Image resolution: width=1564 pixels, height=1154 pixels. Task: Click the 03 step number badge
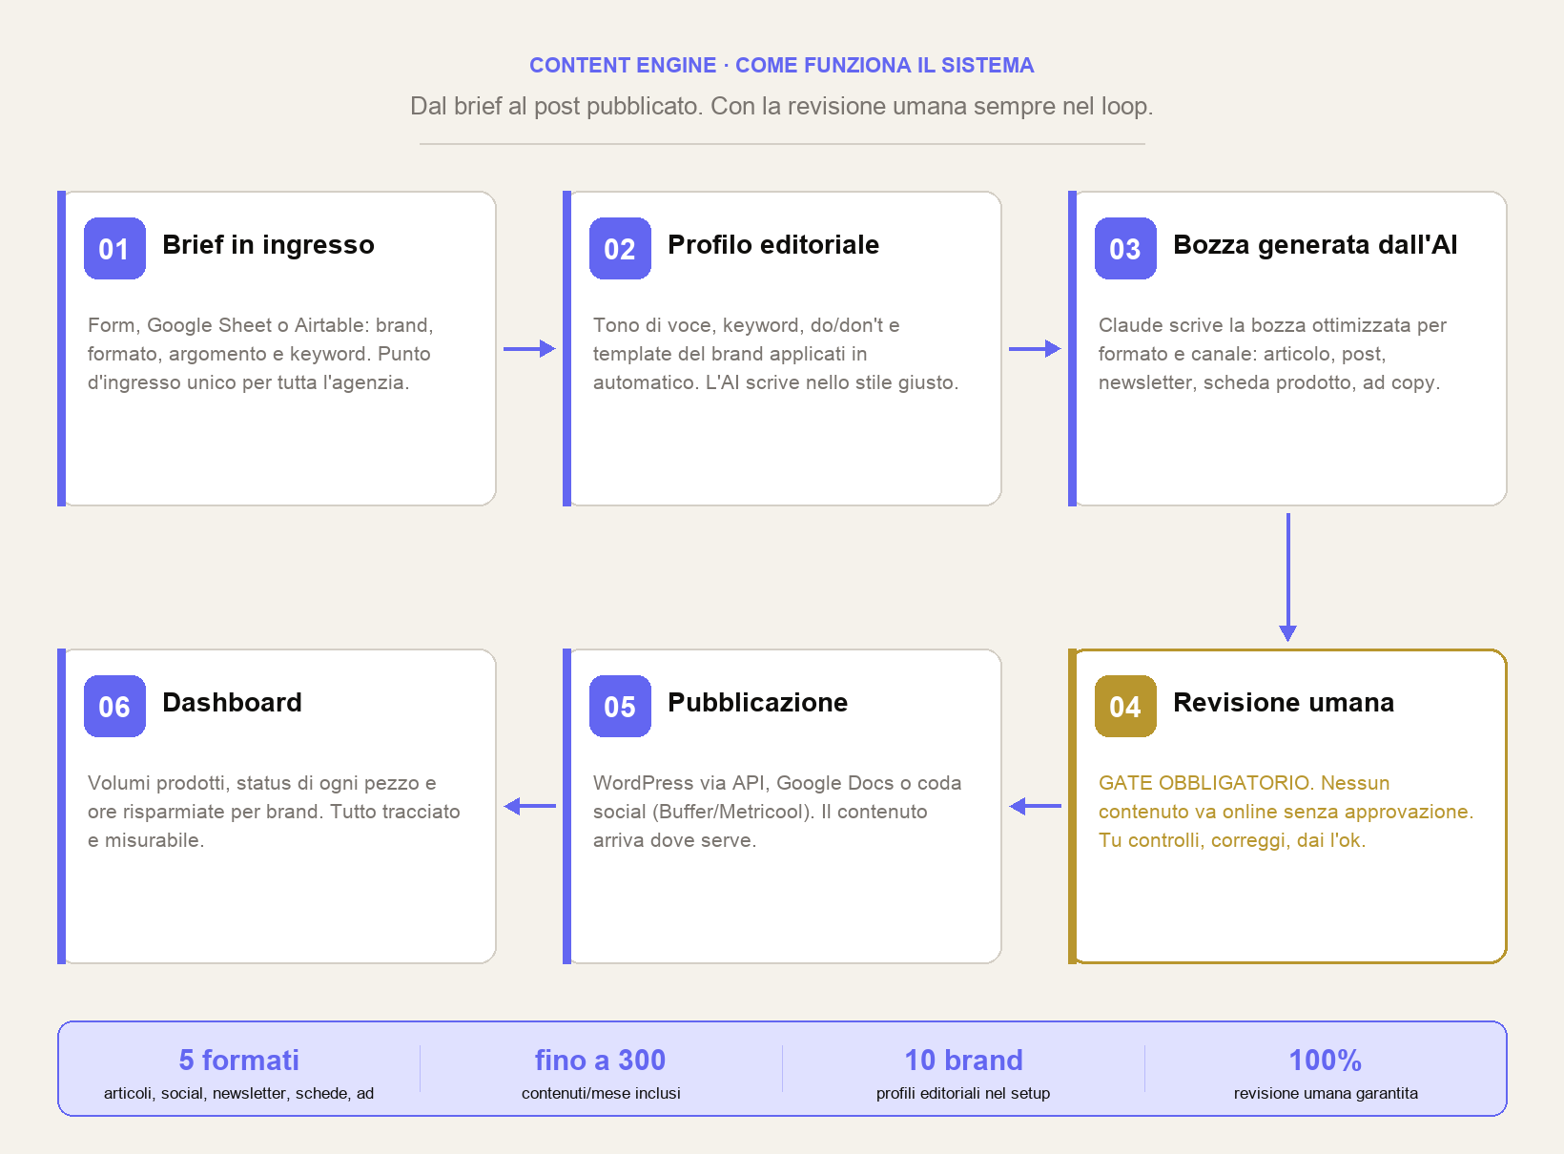coord(1125,249)
